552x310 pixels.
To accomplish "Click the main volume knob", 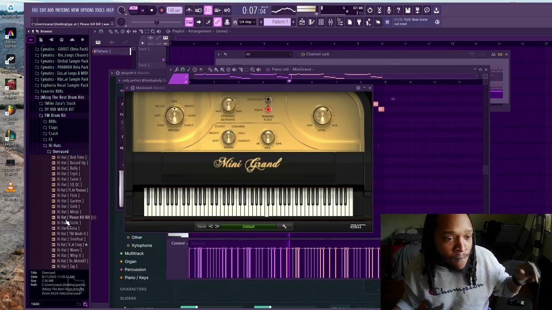I will point(121,10).
